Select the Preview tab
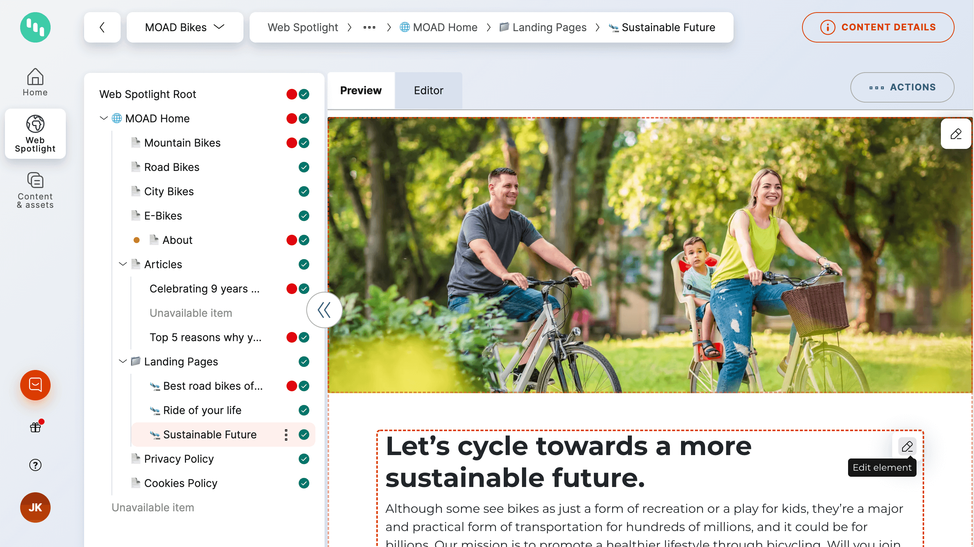974x547 pixels. coord(361,90)
